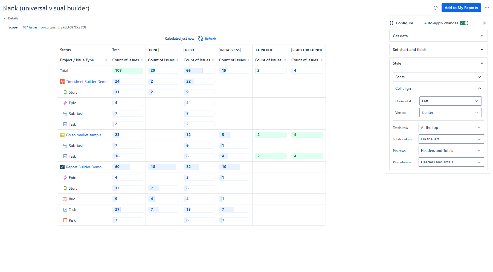Screen dimensions: 493x272
Task: Click the TO DO status label
Action: (189, 50)
